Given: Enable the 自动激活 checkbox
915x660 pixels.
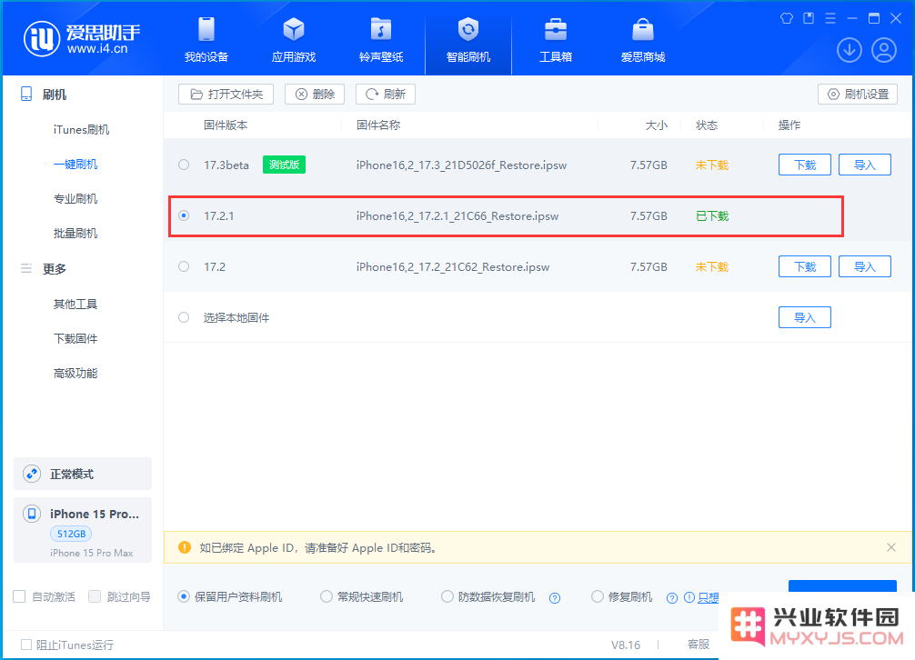Looking at the screenshot, I should 19,596.
